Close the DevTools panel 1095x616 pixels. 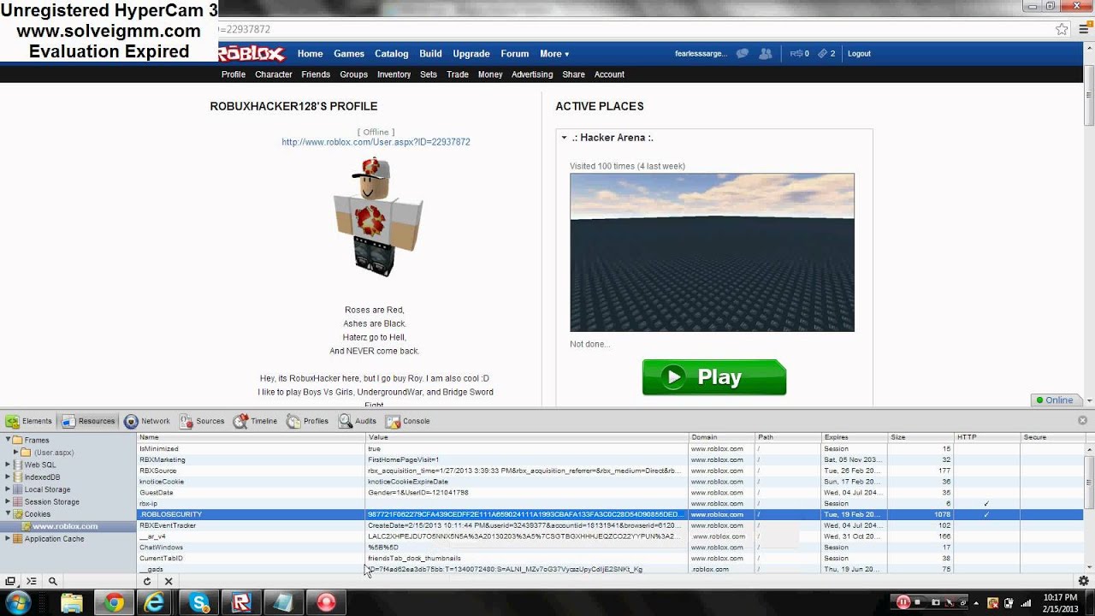[1083, 421]
